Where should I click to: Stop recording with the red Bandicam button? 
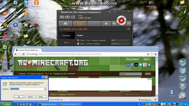121,21
